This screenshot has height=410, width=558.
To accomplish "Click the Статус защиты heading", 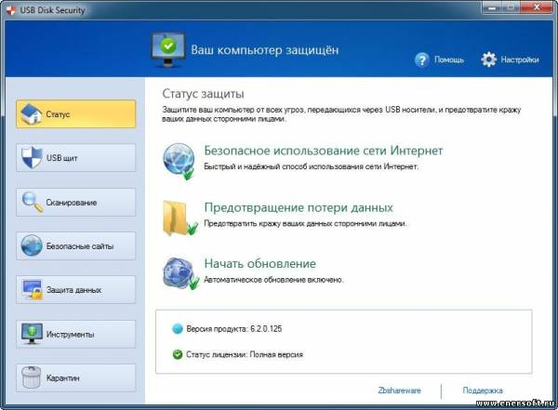I will pyautogui.click(x=203, y=94).
